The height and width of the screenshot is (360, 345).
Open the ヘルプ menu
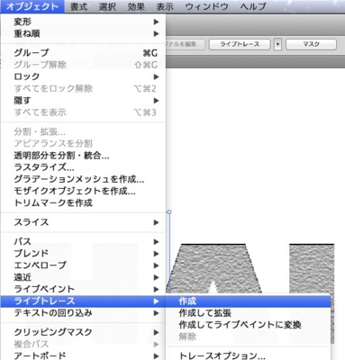253,6
